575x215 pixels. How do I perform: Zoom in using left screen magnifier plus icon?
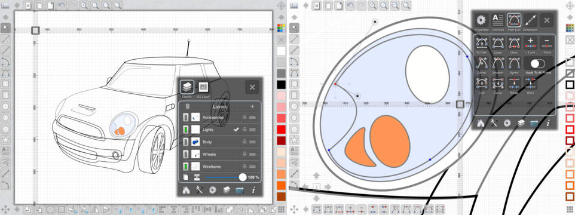point(84,5)
